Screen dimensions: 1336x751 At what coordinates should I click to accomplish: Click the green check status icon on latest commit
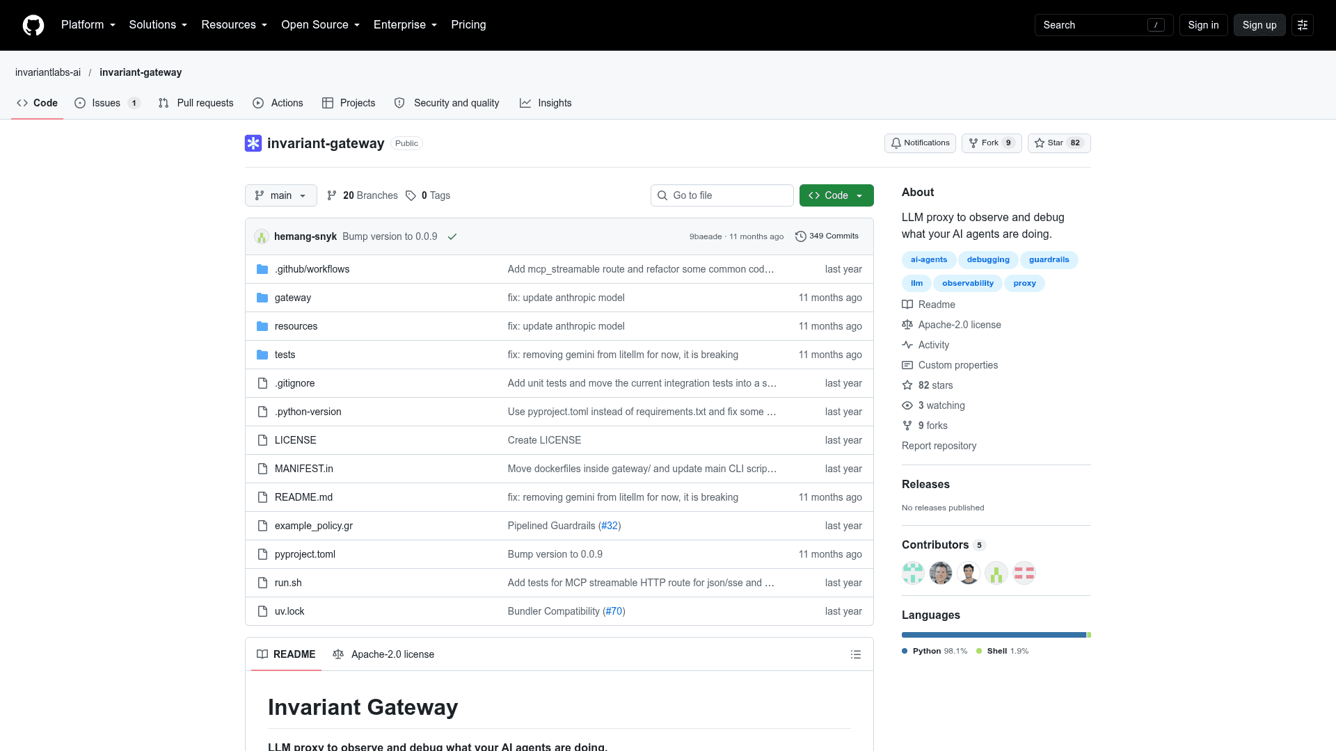pyautogui.click(x=452, y=236)
